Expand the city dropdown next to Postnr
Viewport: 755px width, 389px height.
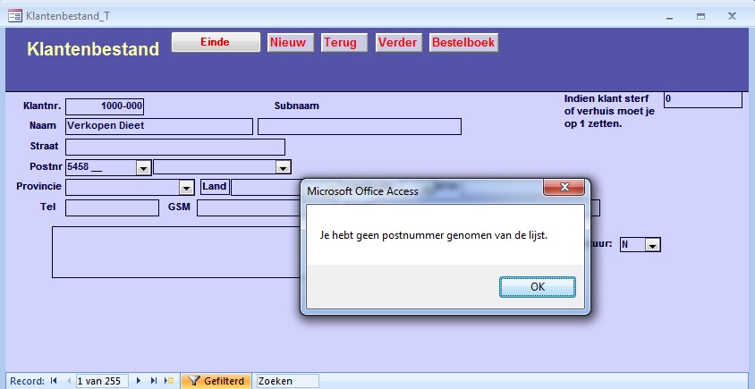[x=283, y=167]
